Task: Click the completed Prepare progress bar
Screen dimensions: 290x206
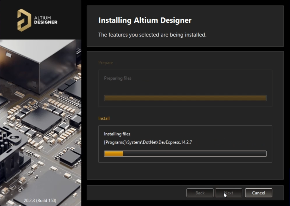Action: click(185, 98)
